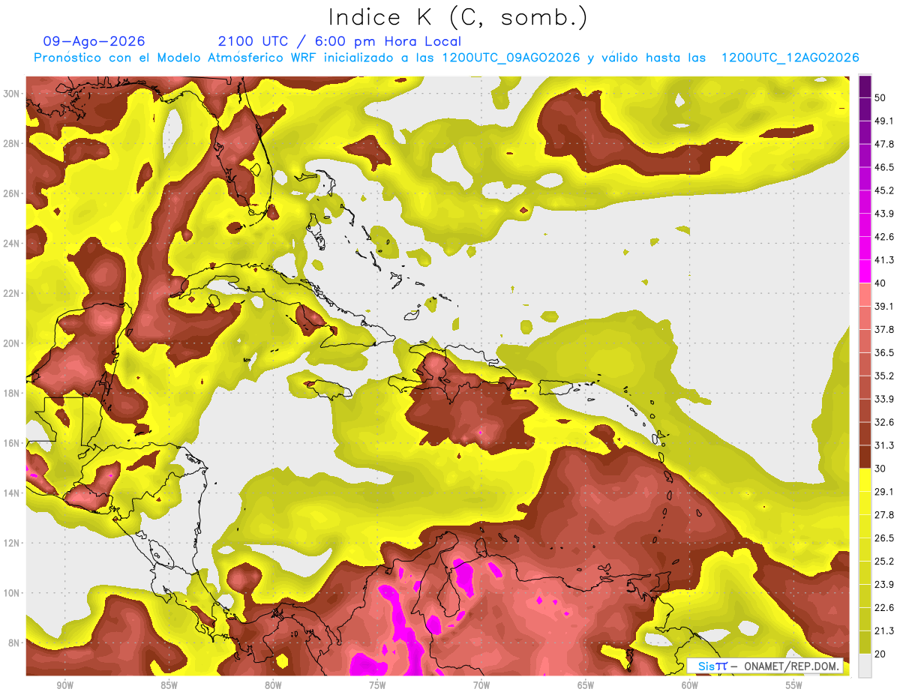Click the latitude axis label "24N"
The image size is (900, 695).
[11, 244]
